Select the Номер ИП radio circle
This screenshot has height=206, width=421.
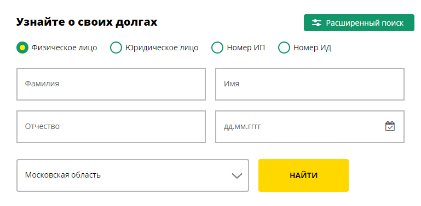pyautogui.click(x=217, y=48)
